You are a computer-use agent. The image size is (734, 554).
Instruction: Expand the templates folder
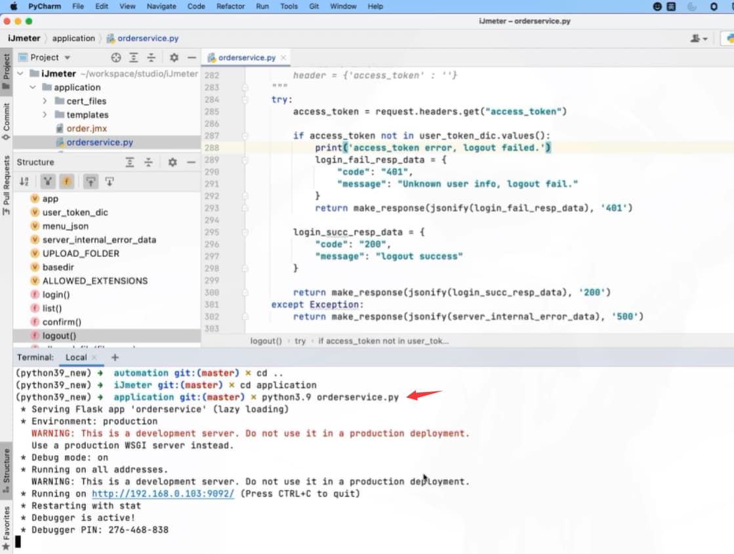[45, 115]
